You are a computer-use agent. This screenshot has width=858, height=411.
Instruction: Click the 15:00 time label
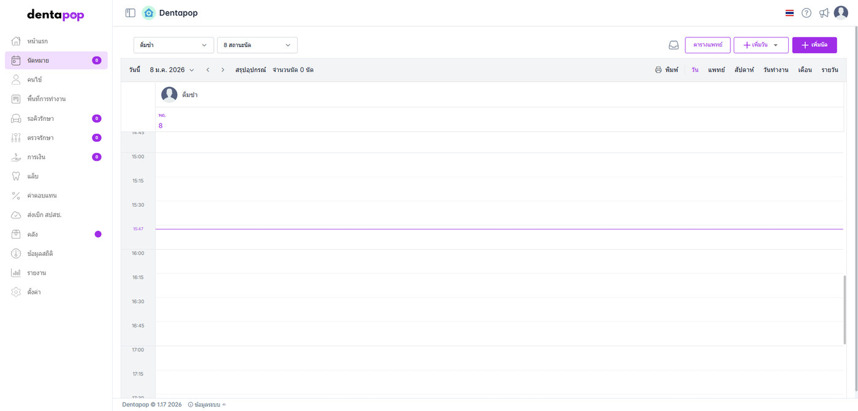click(x=138, y=156)
